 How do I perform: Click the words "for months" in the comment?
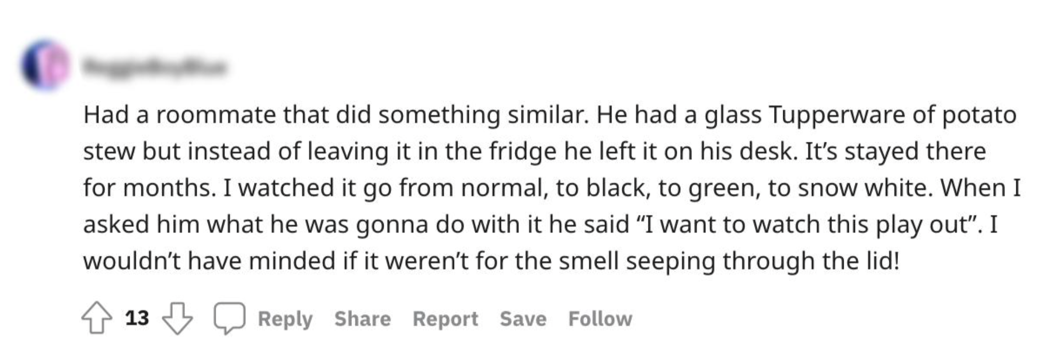click(x=148, y=188)
